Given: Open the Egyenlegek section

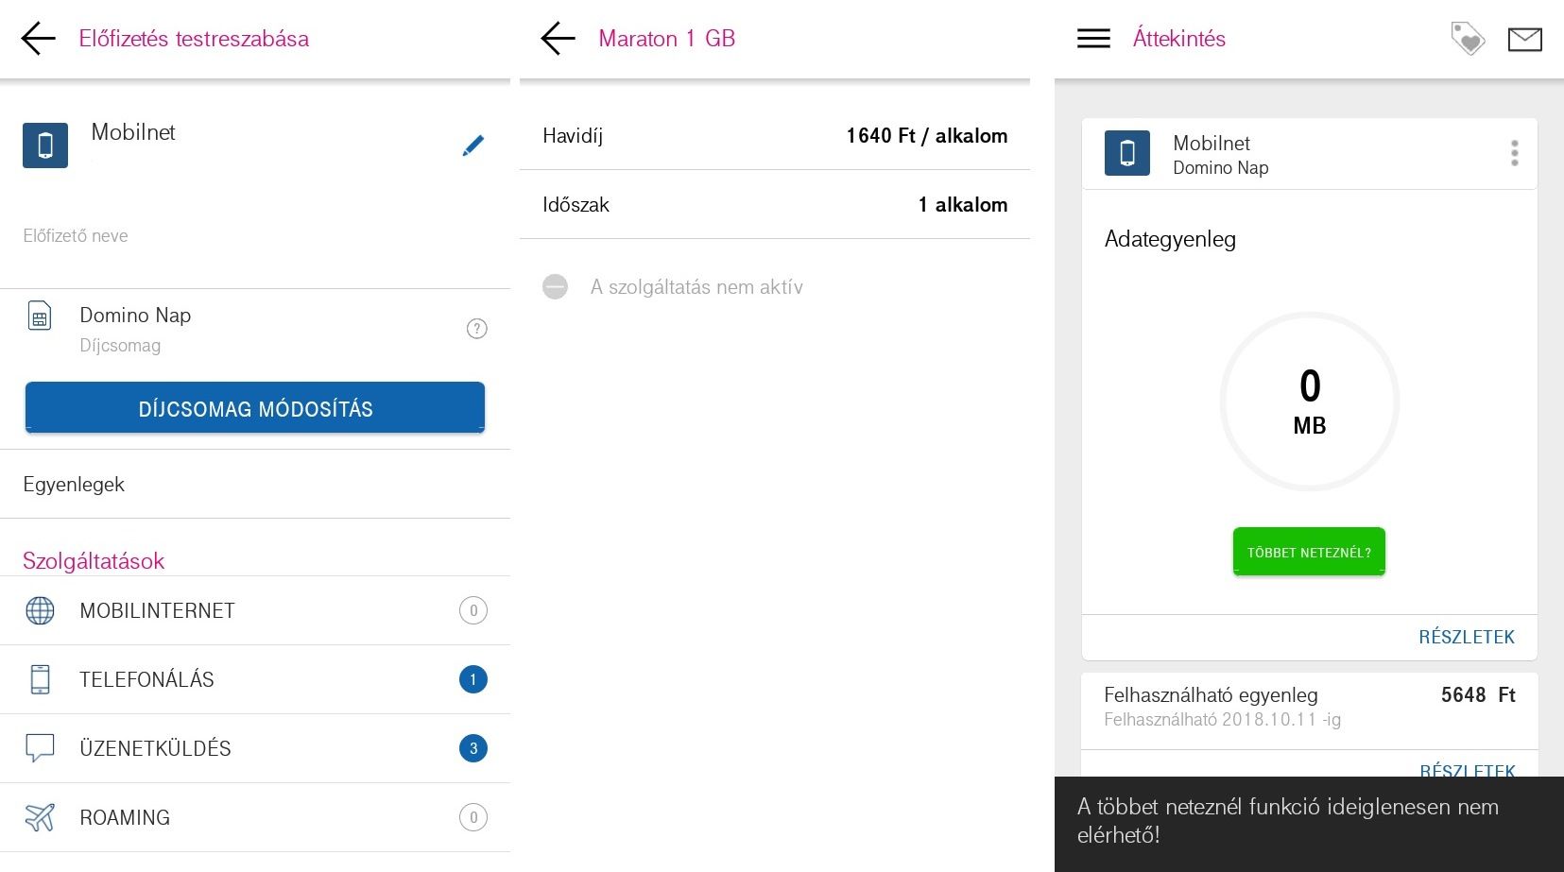Looking at the screenshot, I should tap(255, 485).
